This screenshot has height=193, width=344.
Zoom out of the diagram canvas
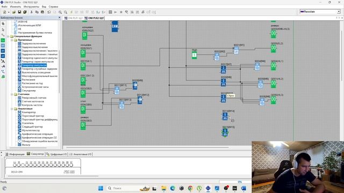[66, 12]
